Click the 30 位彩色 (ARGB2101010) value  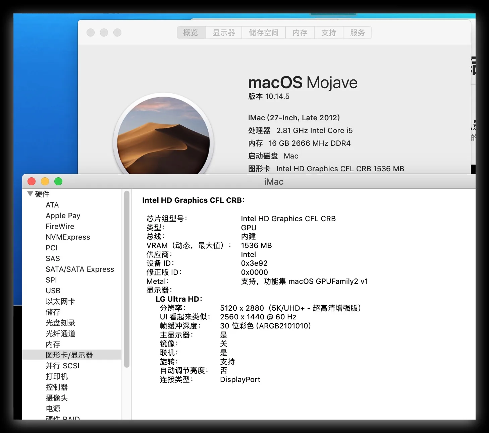(x=266, y=326)
